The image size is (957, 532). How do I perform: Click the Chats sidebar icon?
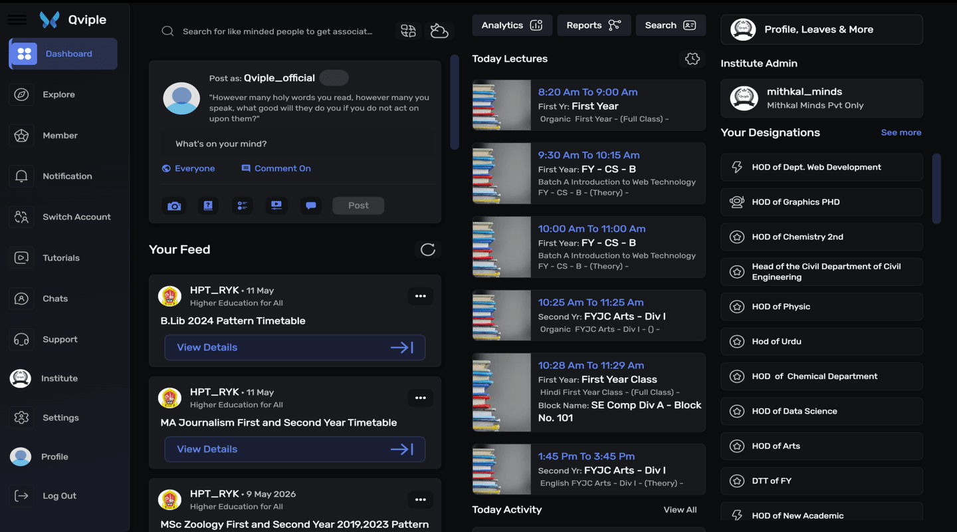coord(21,299)
